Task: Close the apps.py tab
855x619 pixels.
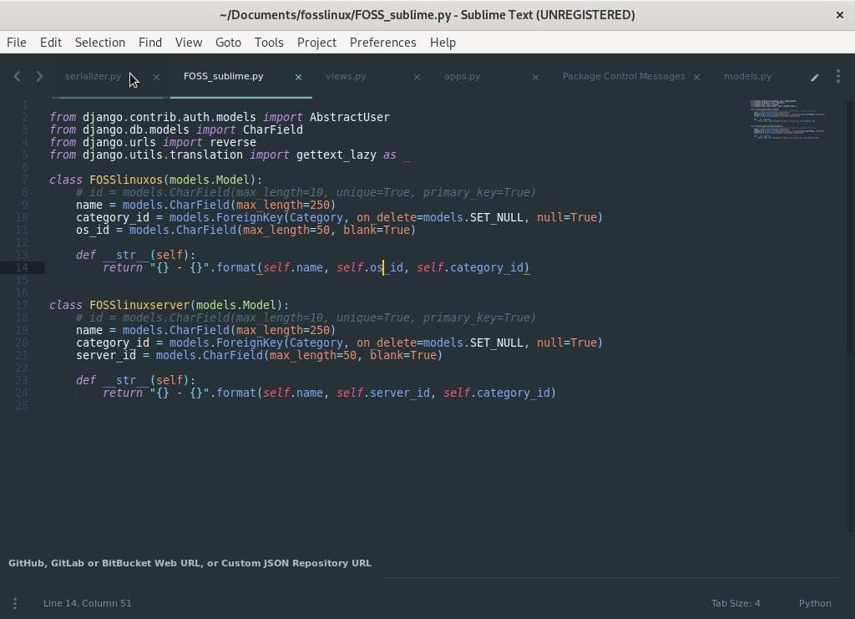Action: pos(535,77)
